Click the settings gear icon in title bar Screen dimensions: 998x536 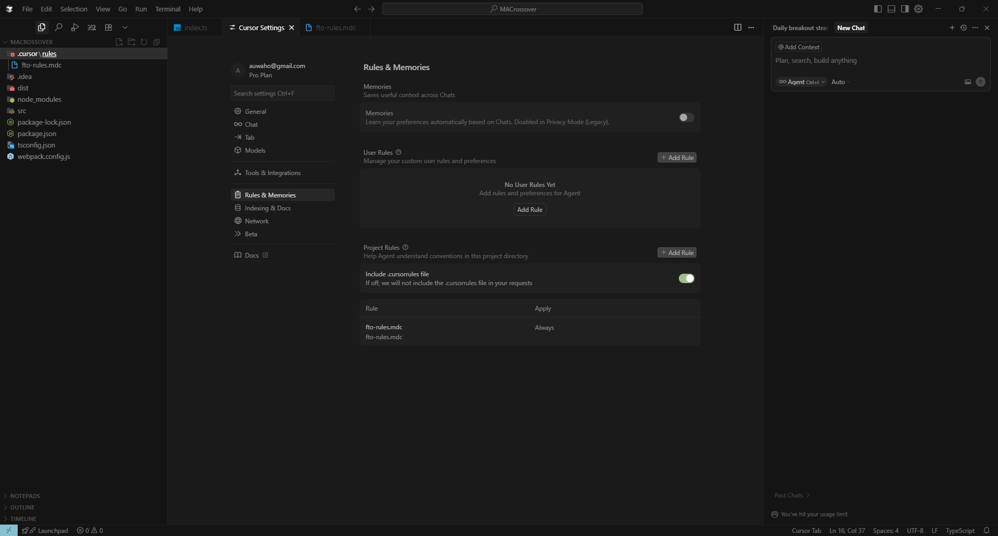coord(918,9)
